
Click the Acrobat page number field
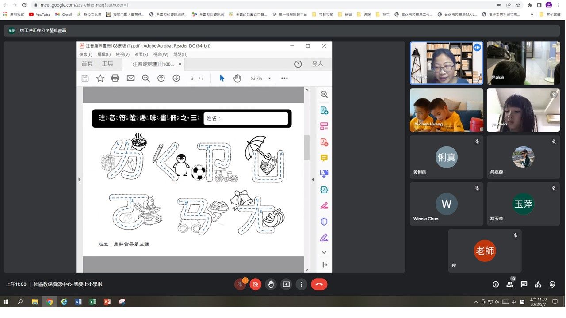[x=192, y=79]
